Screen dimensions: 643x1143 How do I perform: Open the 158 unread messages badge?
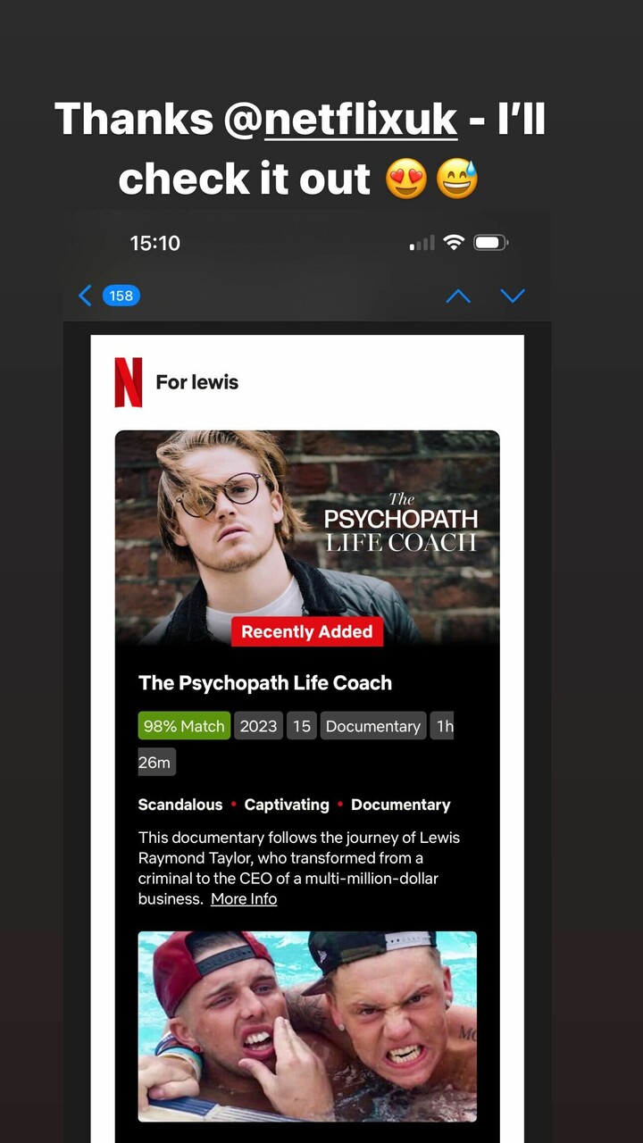[121, 296]
